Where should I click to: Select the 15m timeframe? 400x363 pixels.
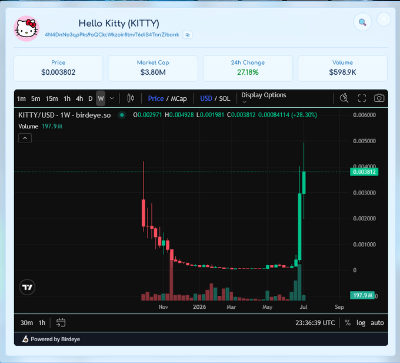[x=52, y=98]
